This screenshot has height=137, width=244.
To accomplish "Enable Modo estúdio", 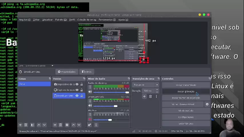I will click(x=186, y=111).
